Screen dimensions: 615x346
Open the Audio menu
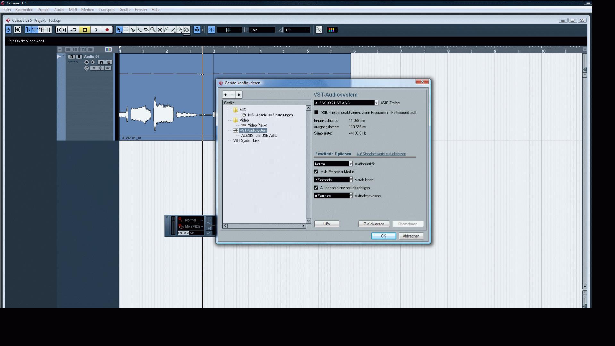click(59, 10)
